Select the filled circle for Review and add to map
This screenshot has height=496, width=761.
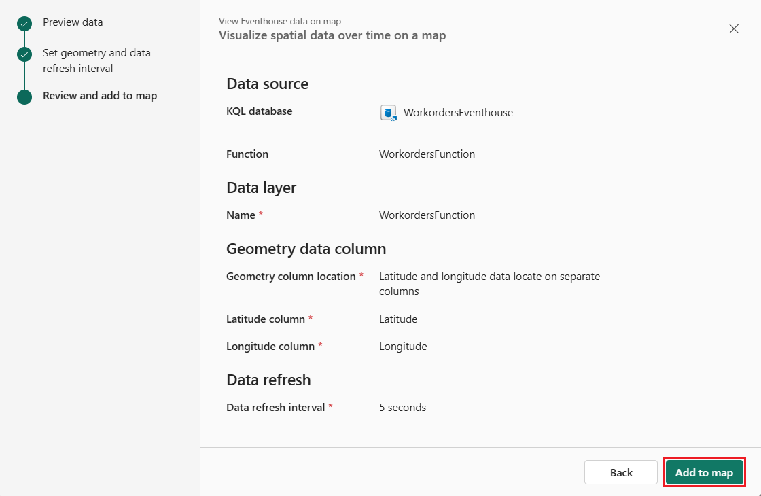click(x=24, y=96)
